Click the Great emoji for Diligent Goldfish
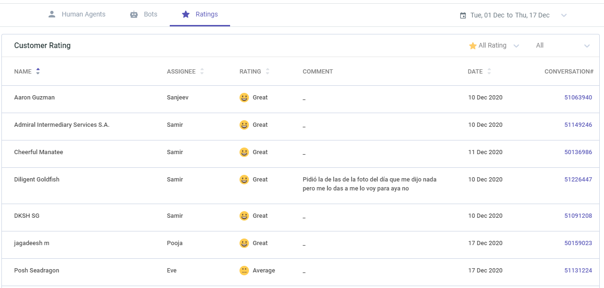 coord(244,180)
